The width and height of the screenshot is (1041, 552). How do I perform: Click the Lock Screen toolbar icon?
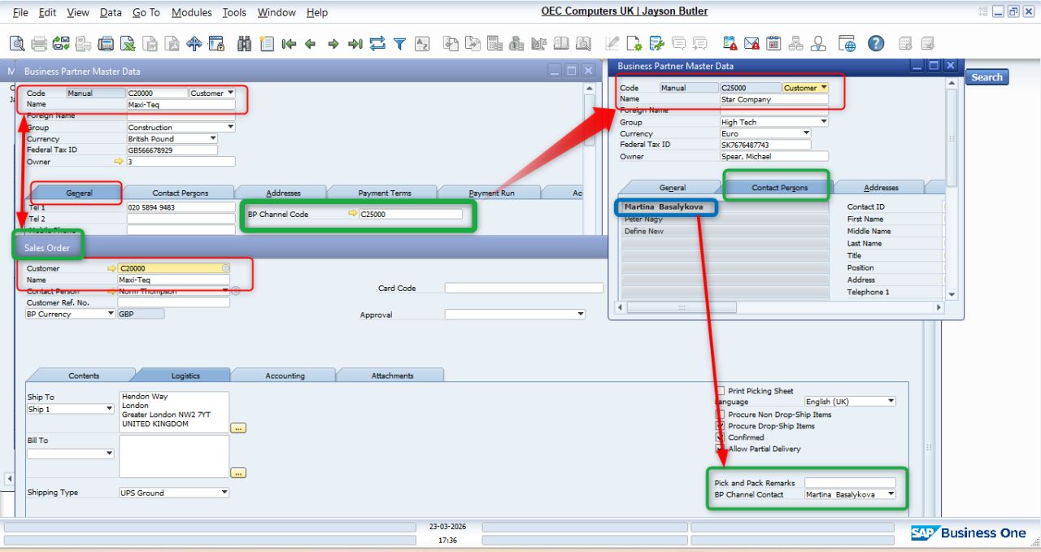pos(216,43)
